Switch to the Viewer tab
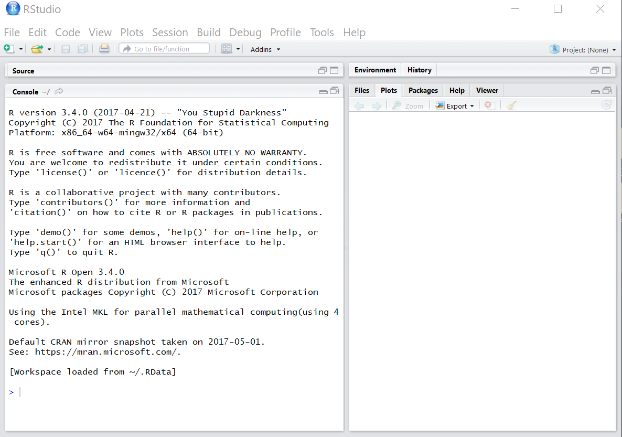Viewport: 622px width, 437px height. (x=487, y=91)
